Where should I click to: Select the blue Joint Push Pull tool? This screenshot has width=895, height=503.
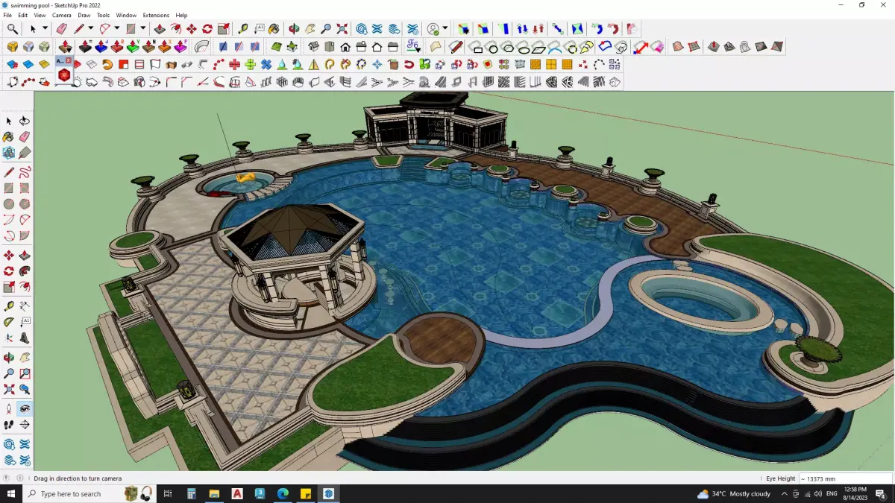101,47
